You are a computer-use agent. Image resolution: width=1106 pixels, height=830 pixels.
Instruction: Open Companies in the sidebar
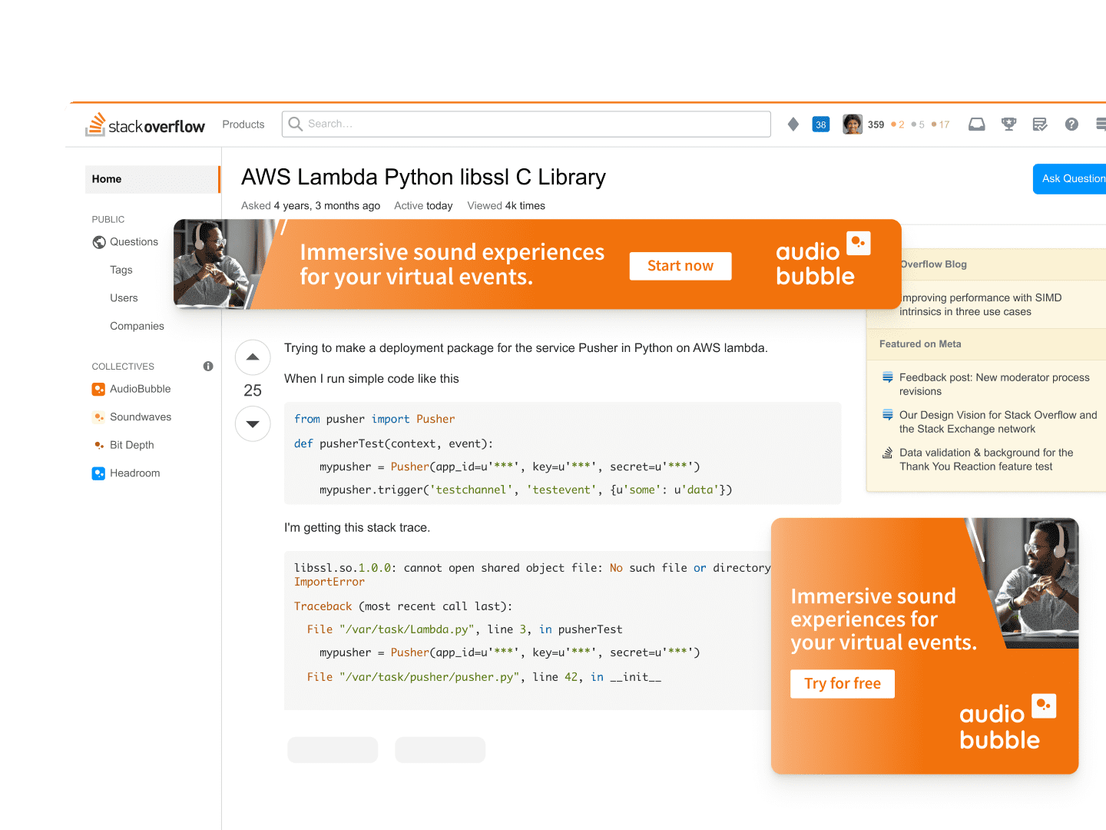point(137,326)
